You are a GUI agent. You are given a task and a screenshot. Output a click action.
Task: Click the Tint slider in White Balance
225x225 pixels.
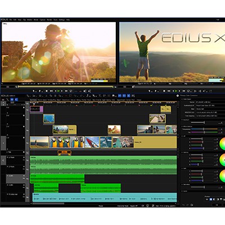[x=204, y=132]
